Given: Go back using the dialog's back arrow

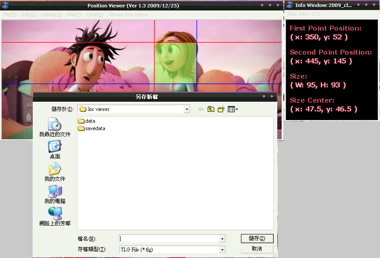Looking at the screenshot, I should coord(201,110).
